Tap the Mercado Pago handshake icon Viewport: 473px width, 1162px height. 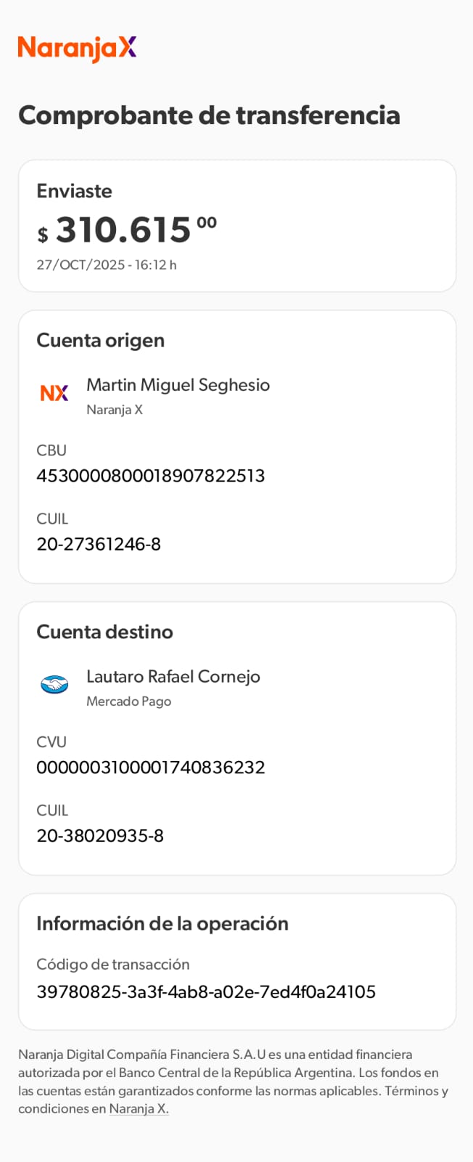tap(54, 684)
